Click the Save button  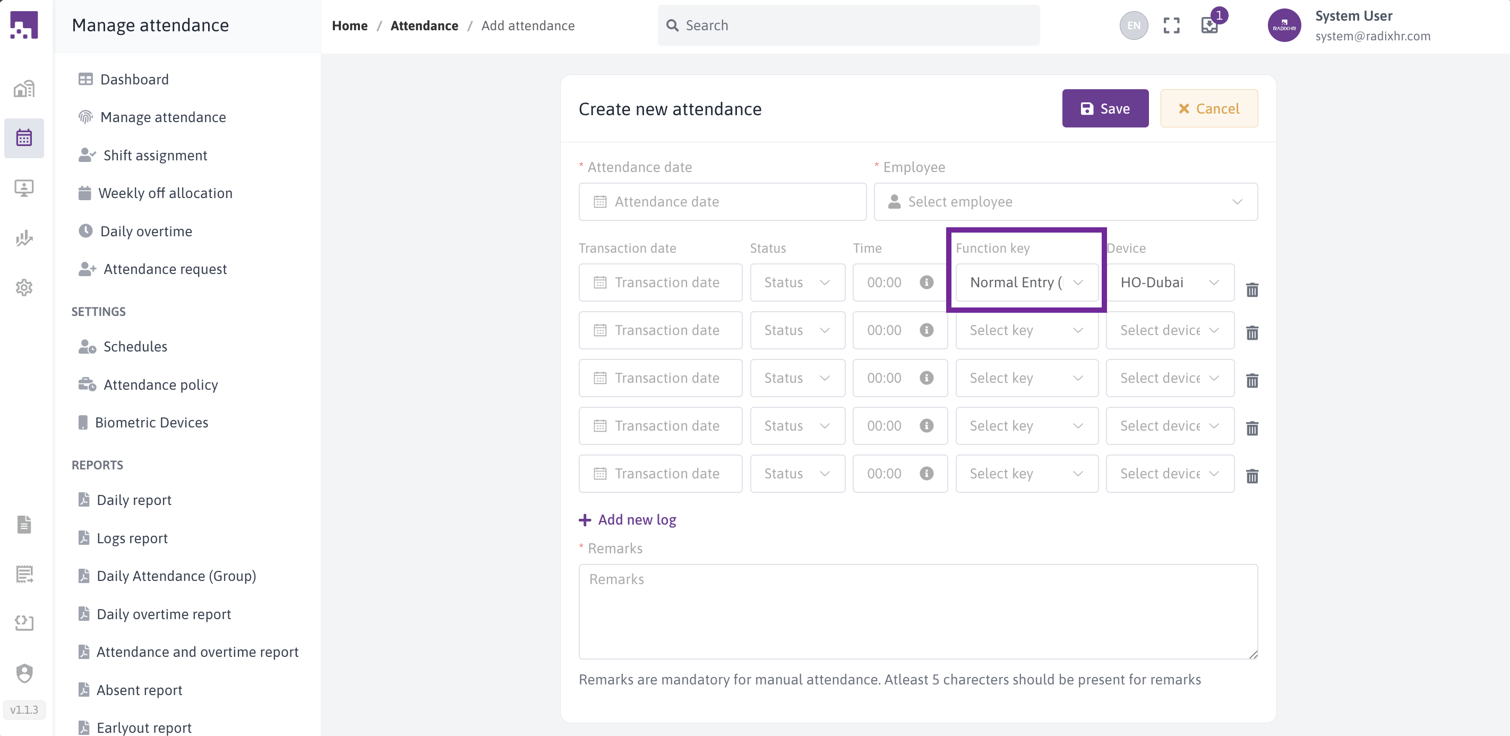(x=1104, y=108)
